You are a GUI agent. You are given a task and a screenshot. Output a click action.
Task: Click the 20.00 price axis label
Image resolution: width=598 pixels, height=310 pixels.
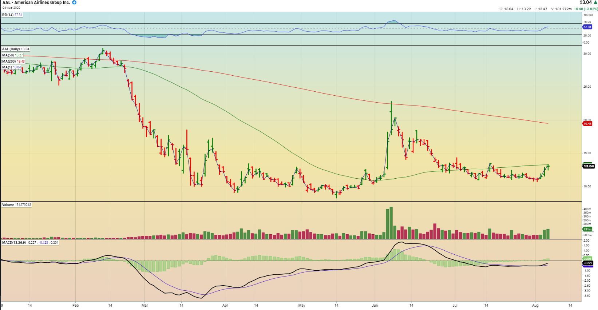(x=587, y=120)
